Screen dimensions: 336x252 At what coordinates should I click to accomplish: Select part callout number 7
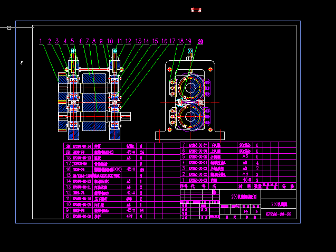pyautogui.click(x=87, y=41)
